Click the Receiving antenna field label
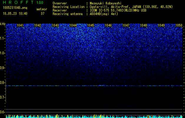This screenshot has height=118, width=185. pos(68,14)
